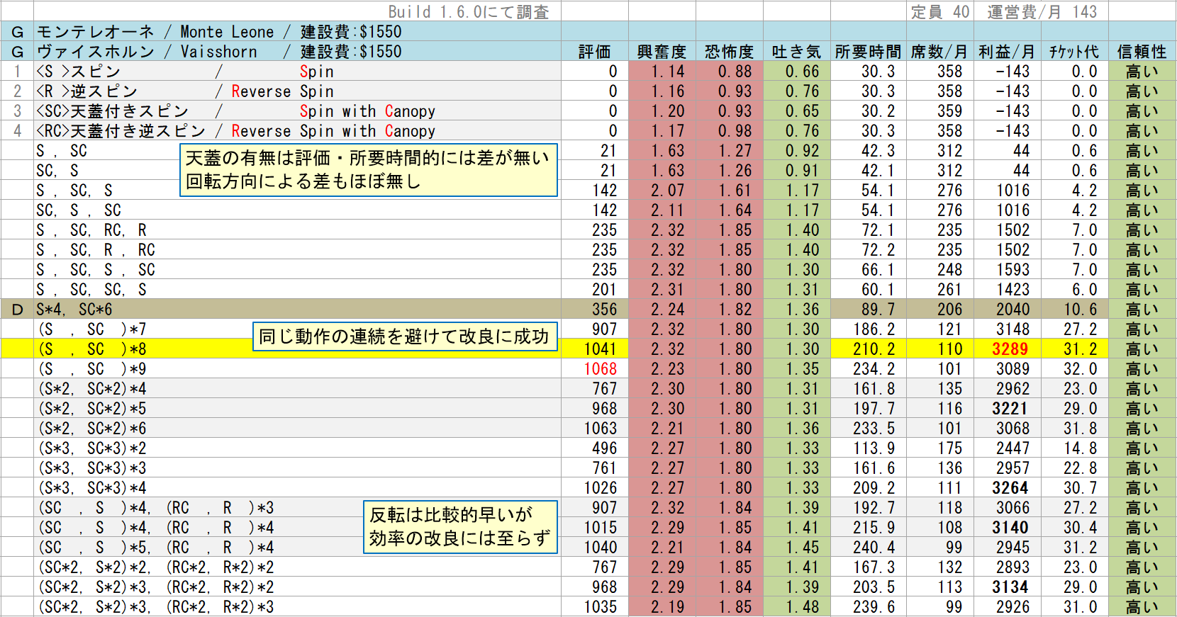This screenshot has width=1177, height=617.
Task: Select the モンテレオーネ / Monte Leone title cell
Action: click(298, 32)
